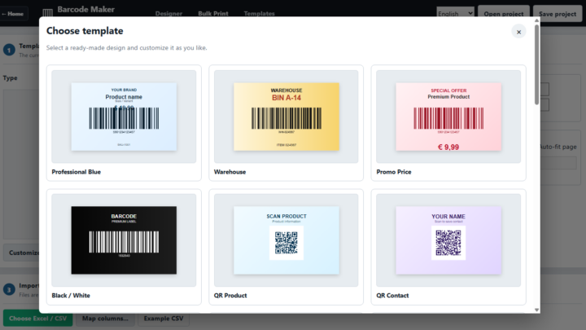Select the Promo Price template thumbnail
This screenshot has width=586, height=330.
(x=448, y=117)
